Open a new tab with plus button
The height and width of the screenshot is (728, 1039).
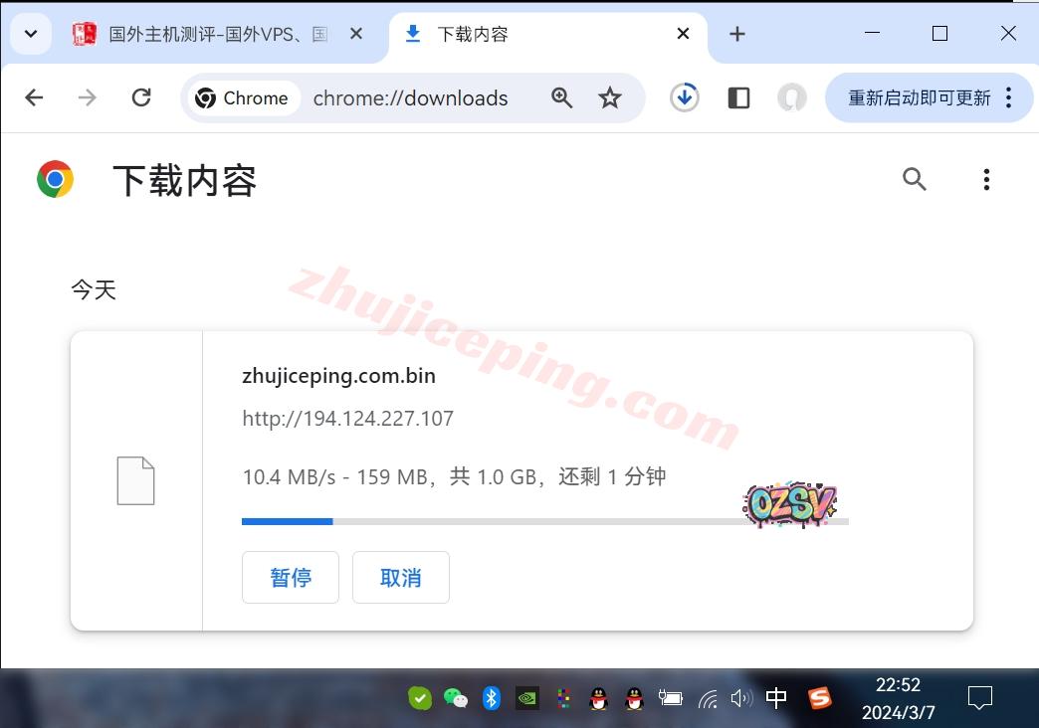736,34
